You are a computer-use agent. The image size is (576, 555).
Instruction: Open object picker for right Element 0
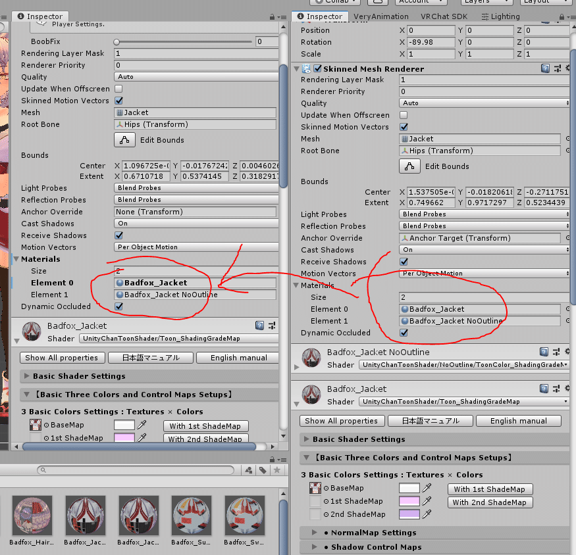[568, 309]
